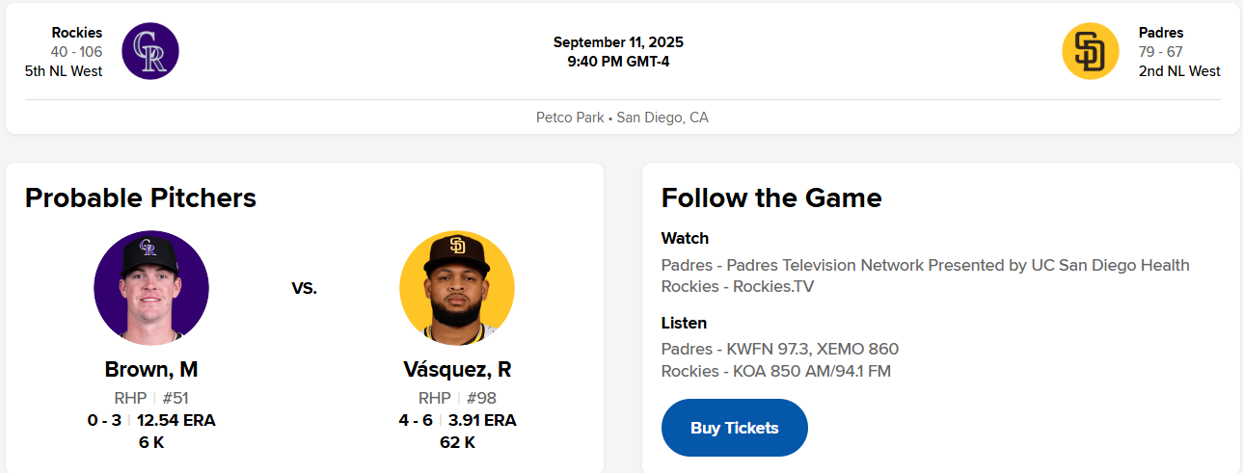Click the September 11, 2025 game date
The width and height of the screenshot is (1243, 473).
[618, 42]
